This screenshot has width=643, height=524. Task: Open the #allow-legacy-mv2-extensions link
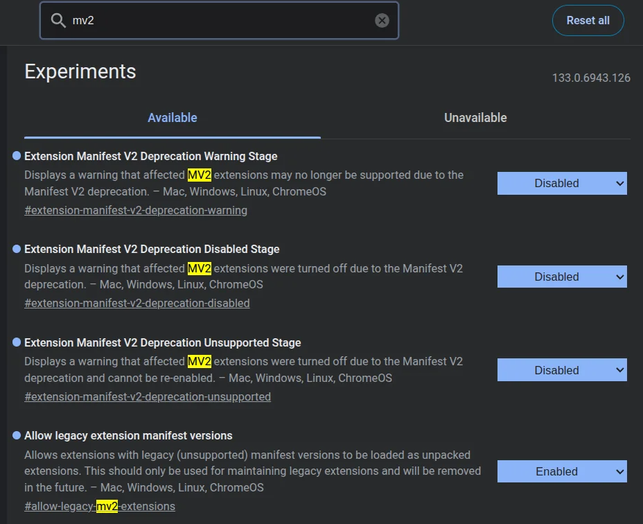click(100, 506)
